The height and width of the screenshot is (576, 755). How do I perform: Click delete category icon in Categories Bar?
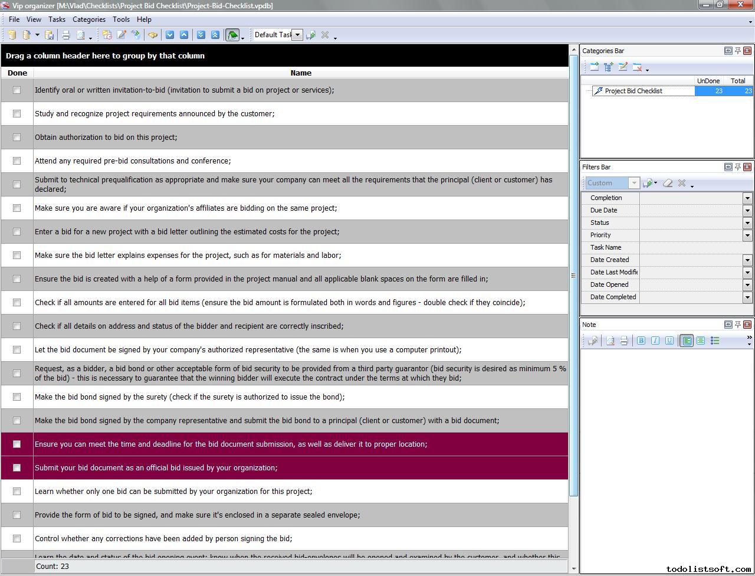click(637, 67)
